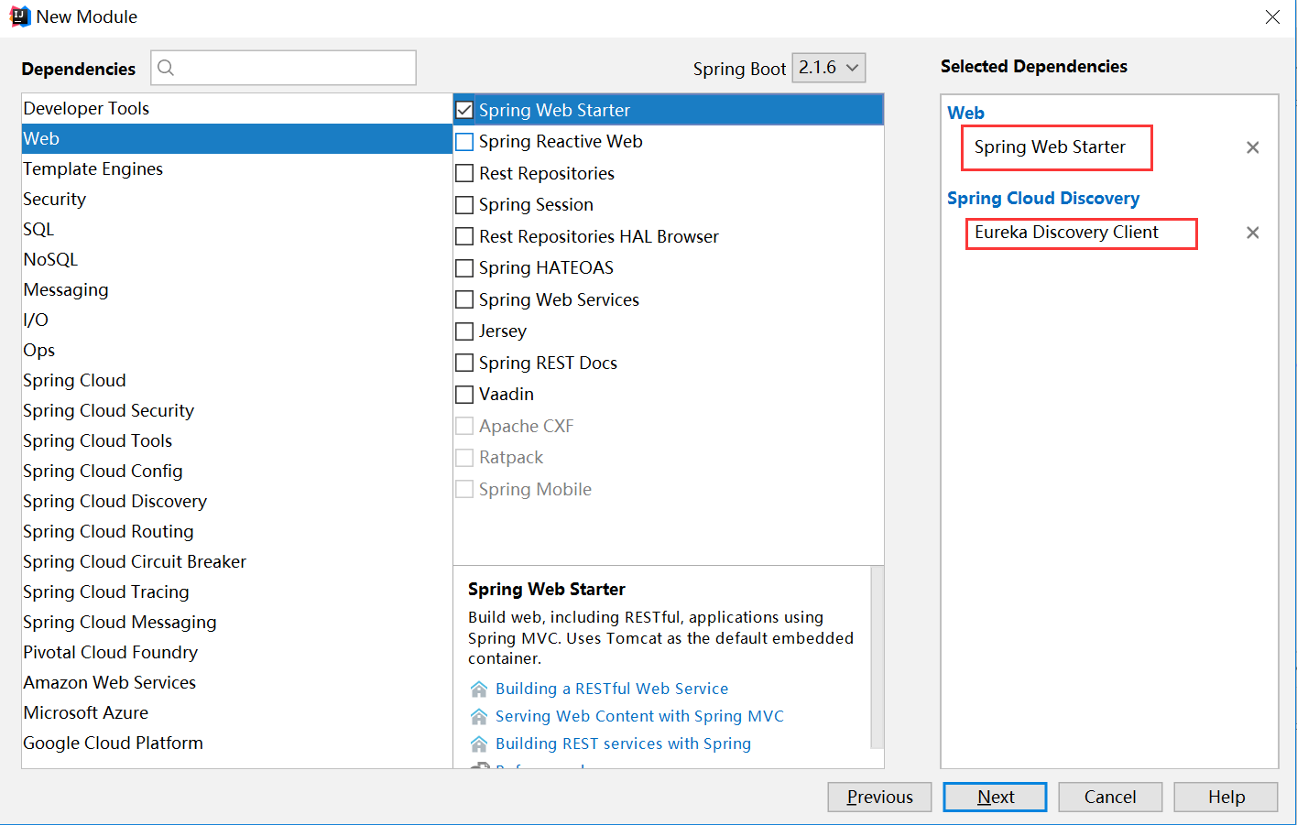Image resolution: width=1297 pixels, height=825 pixels.
Task: Choose Spring Cloud Discovery in category list
Action: (x=236, y=501)
